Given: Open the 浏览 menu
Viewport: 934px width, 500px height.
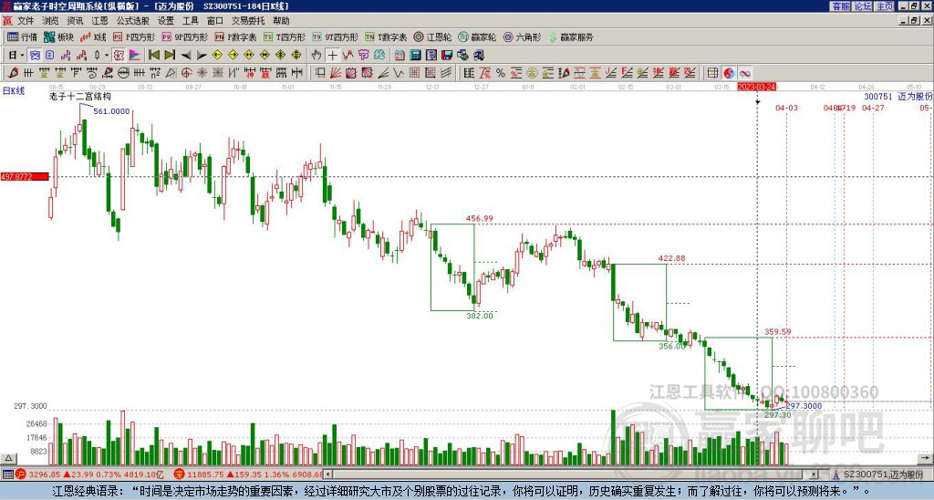Looking at the screenshot, I should click(51, 21).
